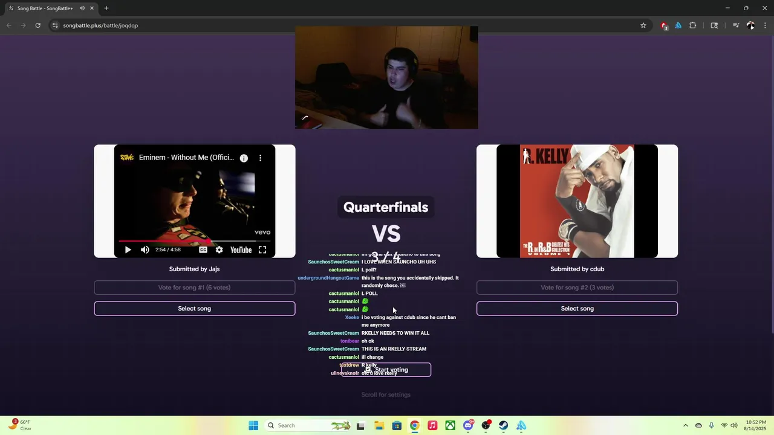This screenshot has height=435, width=774.
Task: Open the clock showing 10:52 PM
Action: pyautogui.click(x=756, y=425)
